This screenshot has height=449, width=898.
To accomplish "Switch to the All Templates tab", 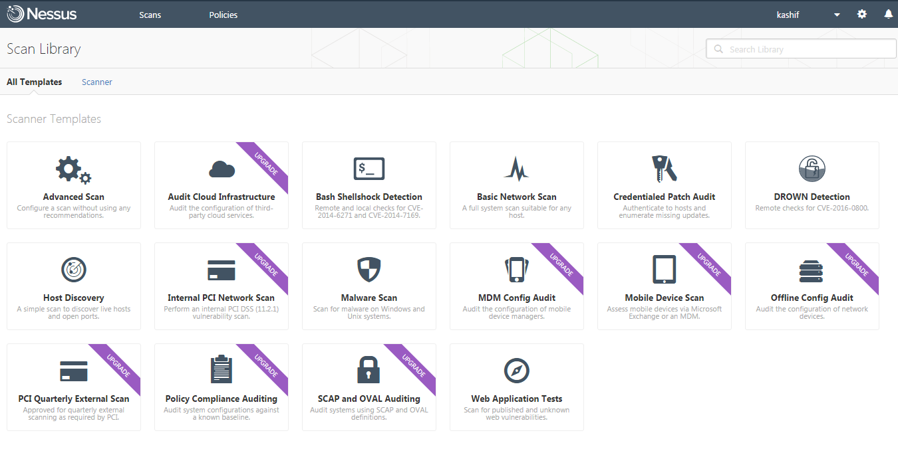I will 34,82.
